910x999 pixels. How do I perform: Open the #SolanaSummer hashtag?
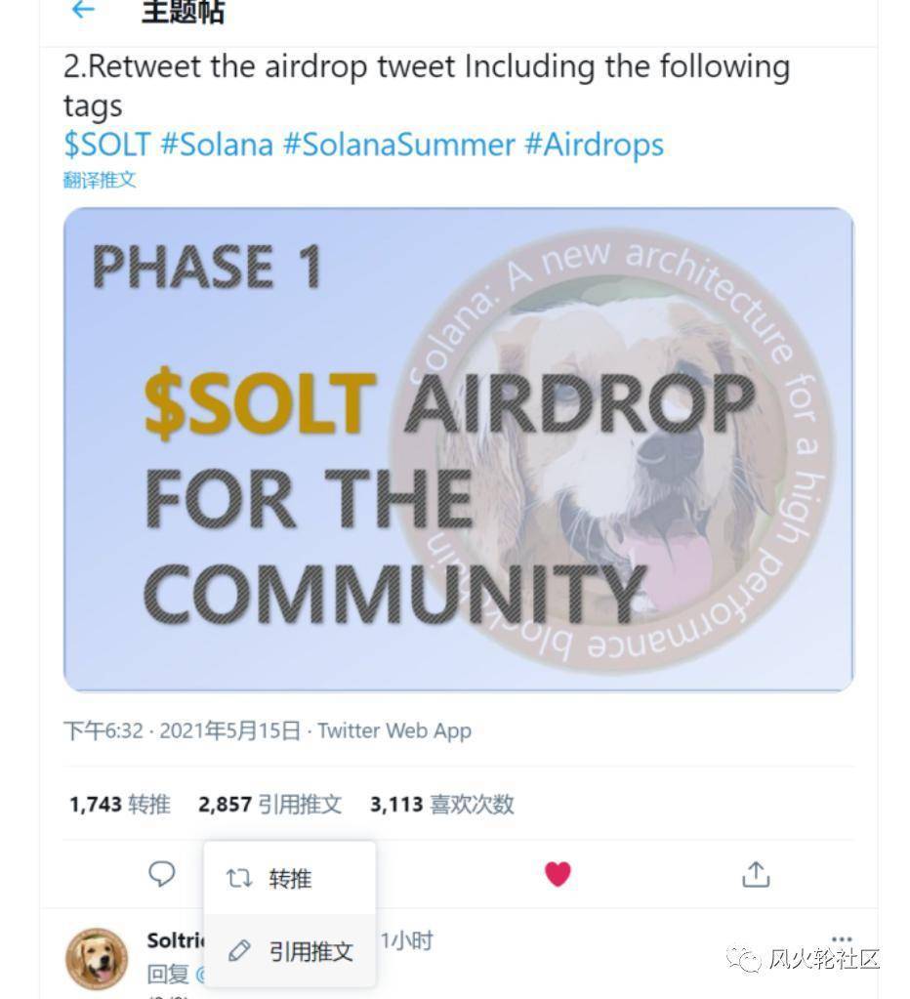[398, 145]
